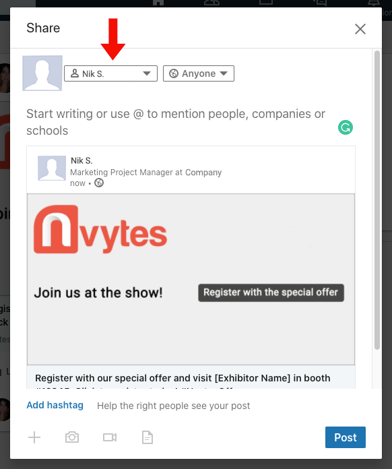Click the Grammarly icon in text box
The width and height of the screenshot is (392, 469).
click(x=346, y=128)
